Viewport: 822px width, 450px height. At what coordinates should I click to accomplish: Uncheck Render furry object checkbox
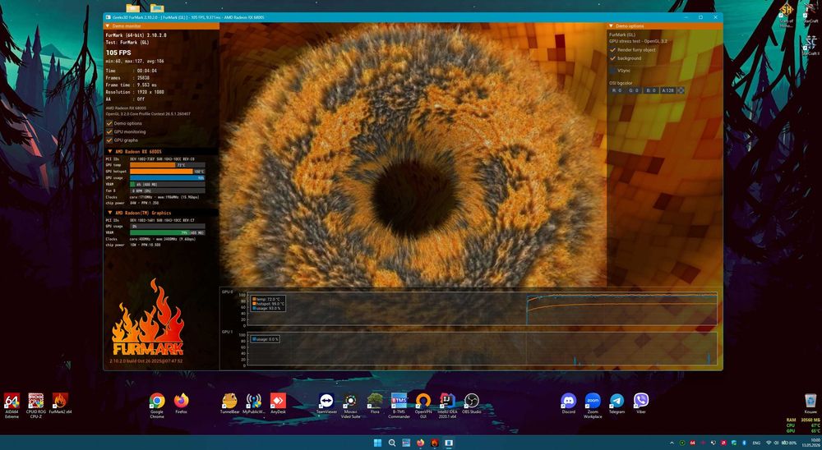pos(613,50)
